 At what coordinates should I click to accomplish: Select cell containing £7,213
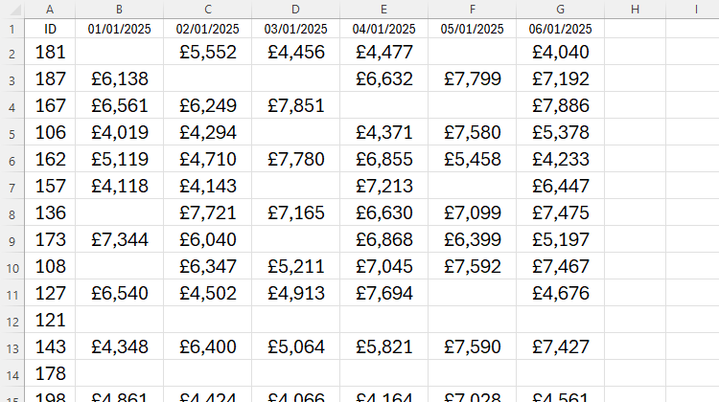point(383,186)
